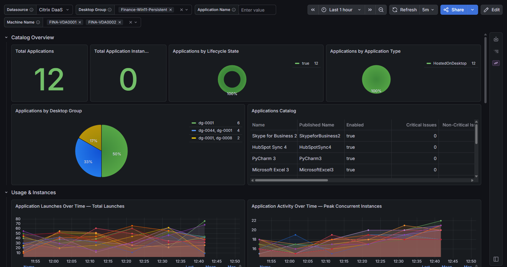The height and width of the screenshot is (267, 507).
Task: Click the dashboard vertical scrollbar
Action: click(x=485, y=70)
